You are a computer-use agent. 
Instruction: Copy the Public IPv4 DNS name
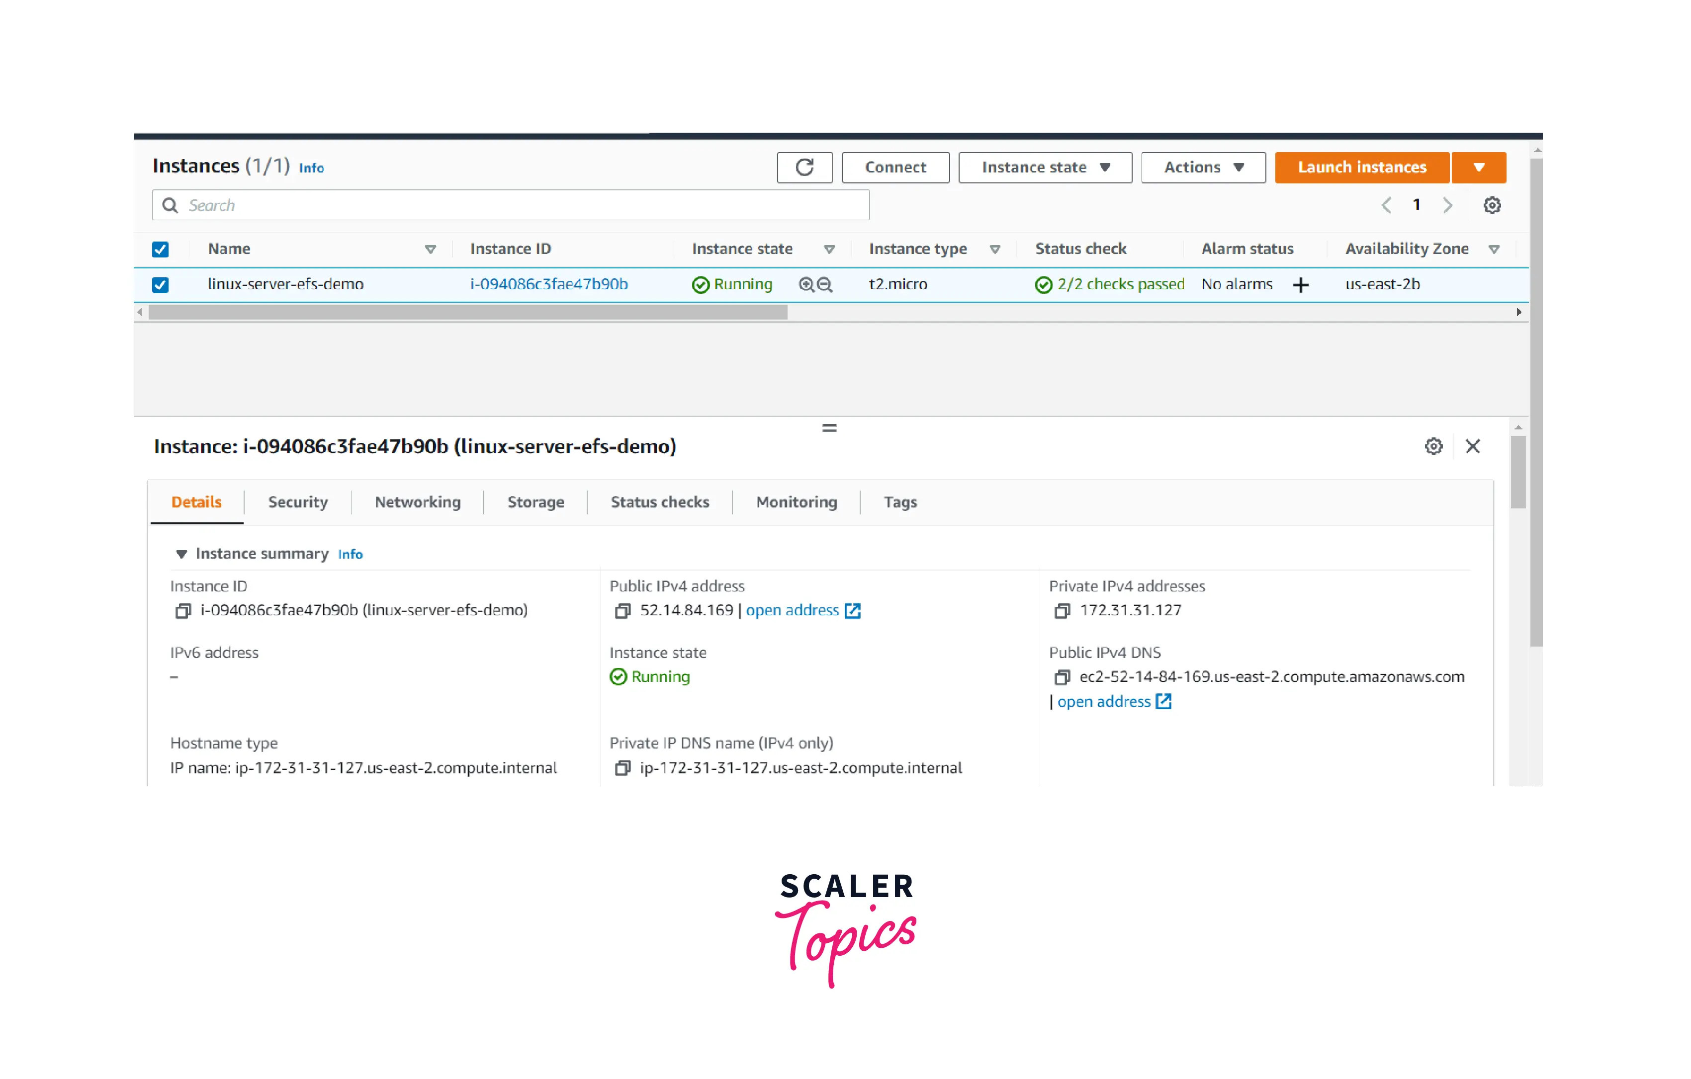pos(1062,677)
